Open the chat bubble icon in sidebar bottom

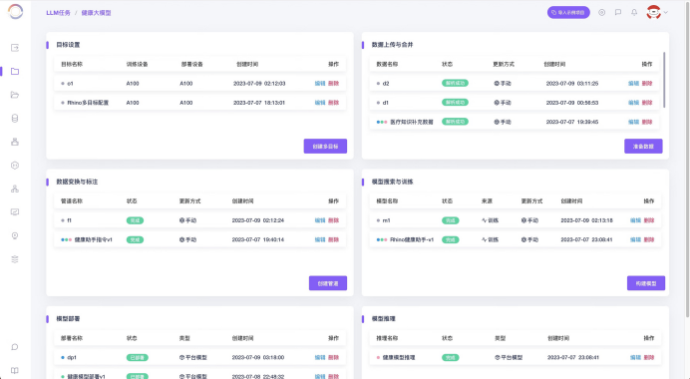click(15, 347)
